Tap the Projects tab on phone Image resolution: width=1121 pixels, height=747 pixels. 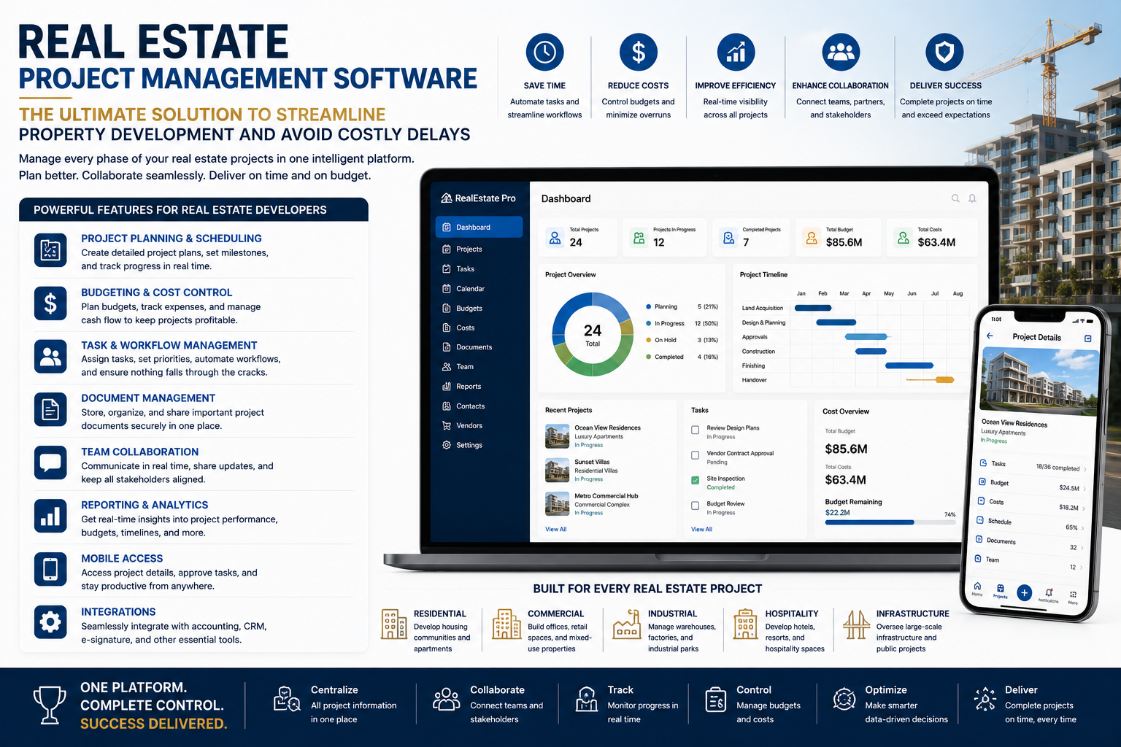coord(1001,592)
